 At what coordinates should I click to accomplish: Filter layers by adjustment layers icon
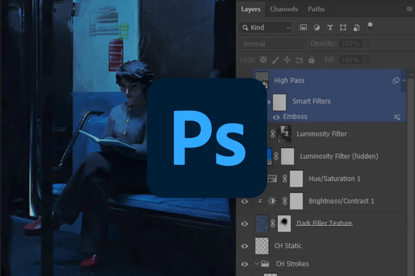[316, 28]
